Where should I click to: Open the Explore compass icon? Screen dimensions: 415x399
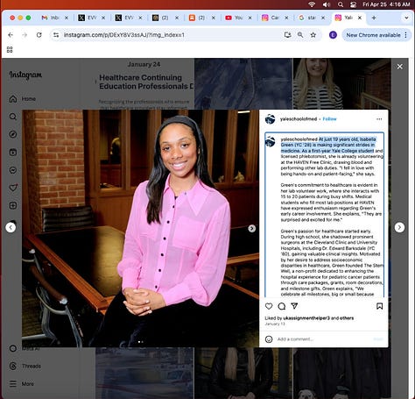tap(13, 134)
